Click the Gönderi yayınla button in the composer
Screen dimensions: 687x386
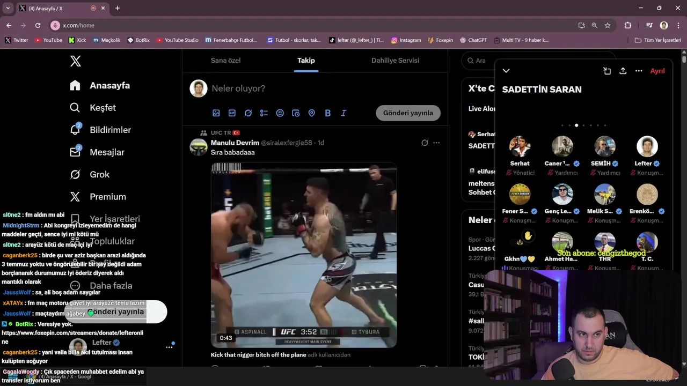click(408, 113)
